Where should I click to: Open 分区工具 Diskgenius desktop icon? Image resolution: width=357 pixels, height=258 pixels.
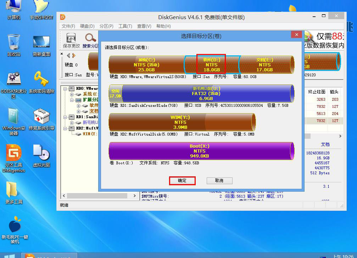click(x=14, y=159)
